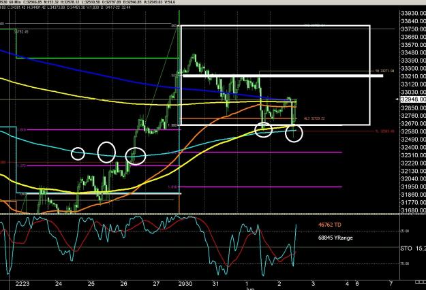Click the 25.00 stochastic level label
The image size is (426, 290).
(x=405, y=231)
